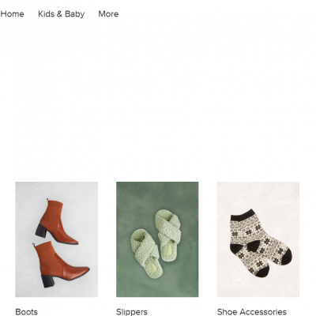Click the patterned black-and-white socks
This screenshot has height=316, width=316.
pyautogui.click(x=261, y=243)
